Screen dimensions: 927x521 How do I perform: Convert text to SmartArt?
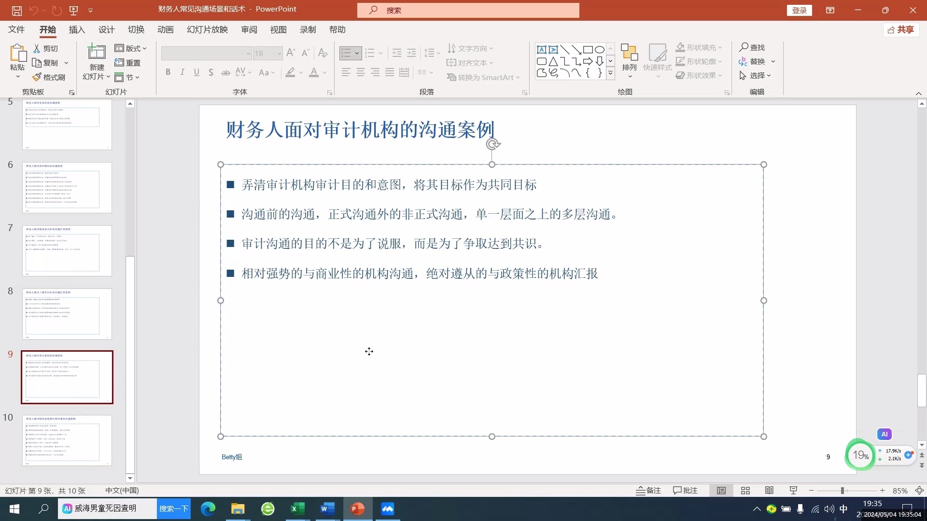tap(483, 77)
